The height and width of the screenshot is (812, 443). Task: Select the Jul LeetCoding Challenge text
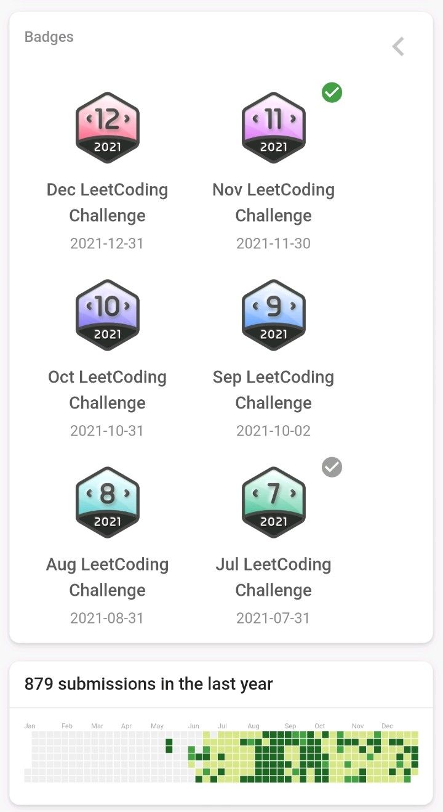[273, 577]
